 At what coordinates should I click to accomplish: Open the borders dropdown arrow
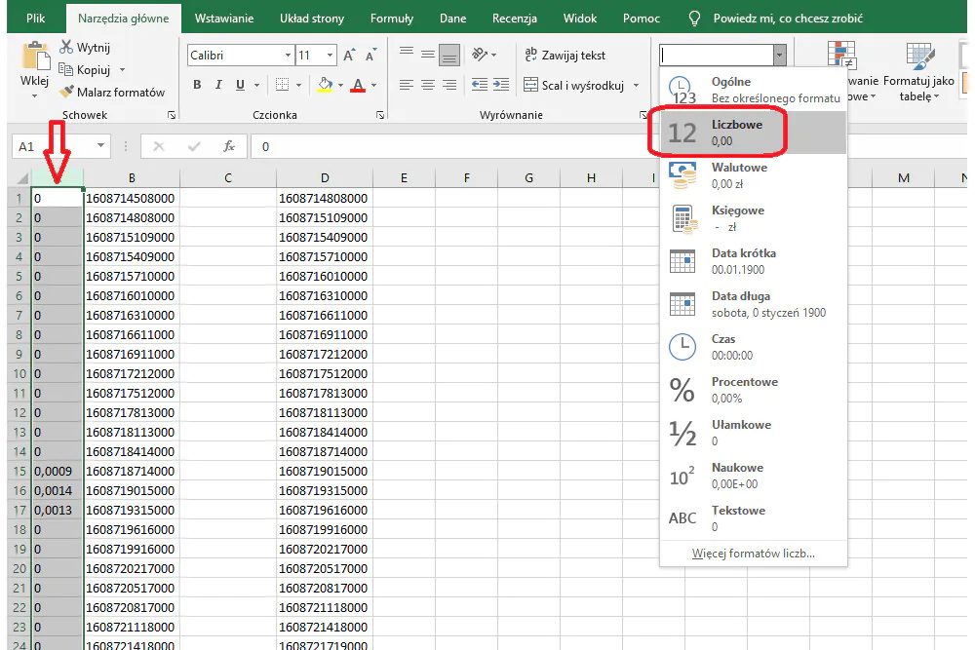pos(298,85)
